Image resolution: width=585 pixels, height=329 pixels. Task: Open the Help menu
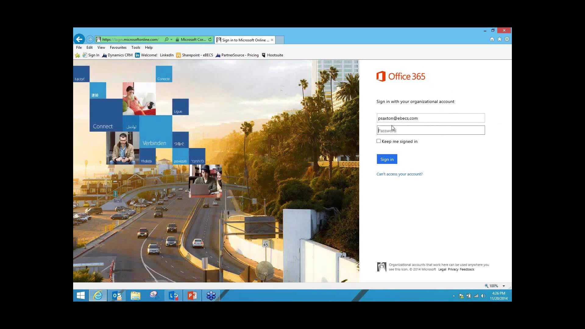149,48
